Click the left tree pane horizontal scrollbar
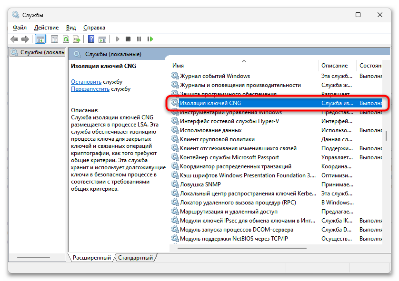Image resolution: width=399 pixels, height=281 pixels. (x=33, y=257)
